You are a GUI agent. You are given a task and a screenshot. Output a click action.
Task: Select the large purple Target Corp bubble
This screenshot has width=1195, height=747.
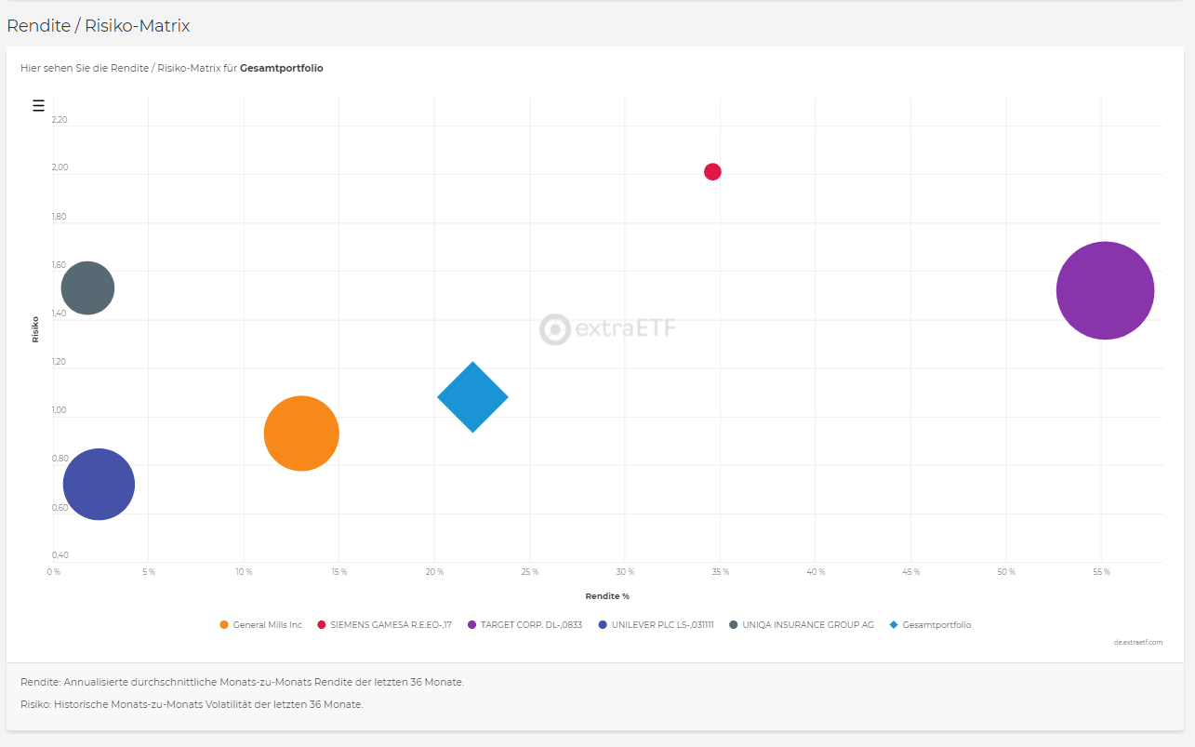point(1106,290)
